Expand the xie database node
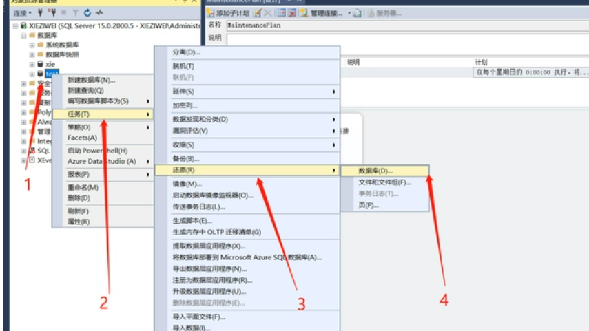 tap(32, 65)
